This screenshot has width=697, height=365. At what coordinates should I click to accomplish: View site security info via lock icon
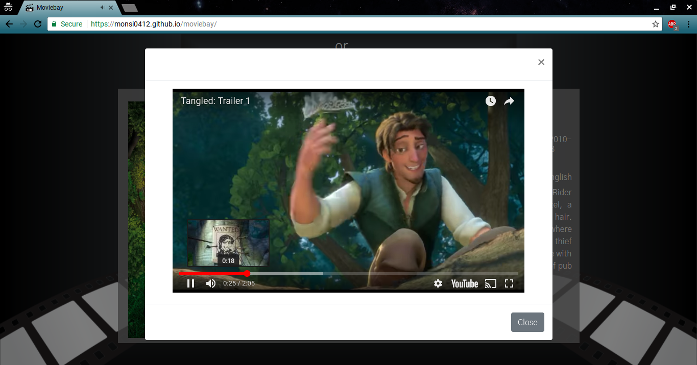54,24
